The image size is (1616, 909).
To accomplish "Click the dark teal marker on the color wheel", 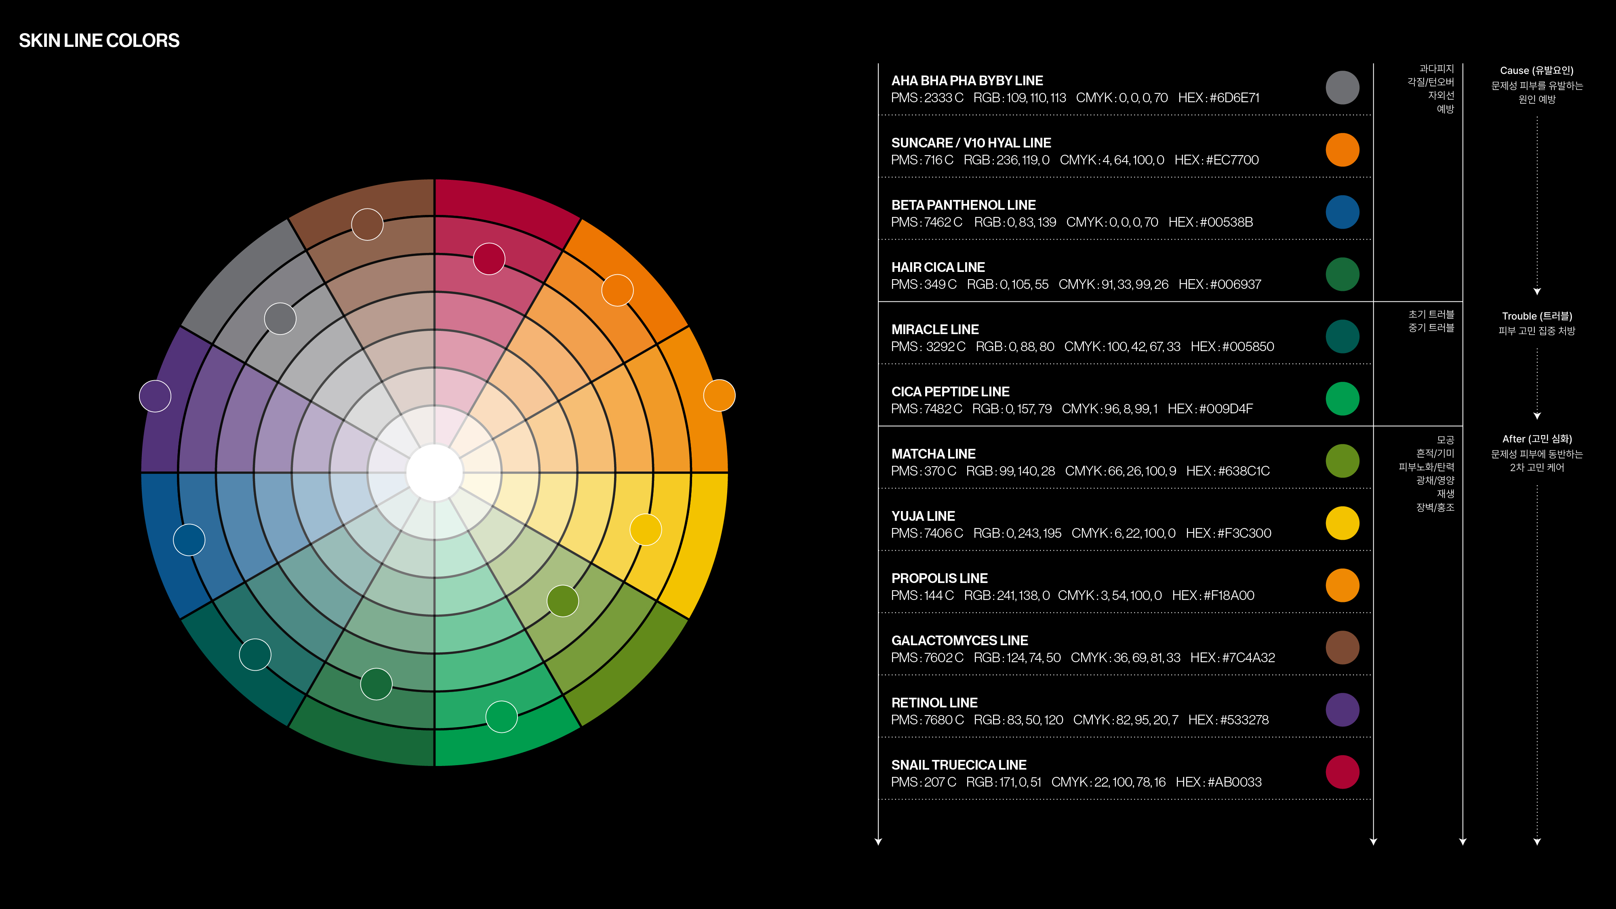I will click(x=255, y=654).
